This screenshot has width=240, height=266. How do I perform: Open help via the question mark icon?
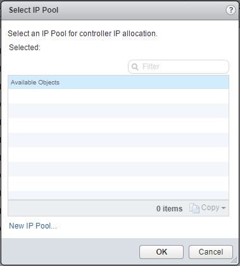[x=231, y=10]
